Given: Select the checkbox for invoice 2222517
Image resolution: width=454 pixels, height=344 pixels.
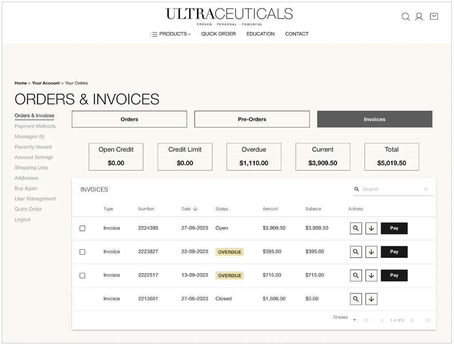Looking at the screenshot, I should coord(82,275).
